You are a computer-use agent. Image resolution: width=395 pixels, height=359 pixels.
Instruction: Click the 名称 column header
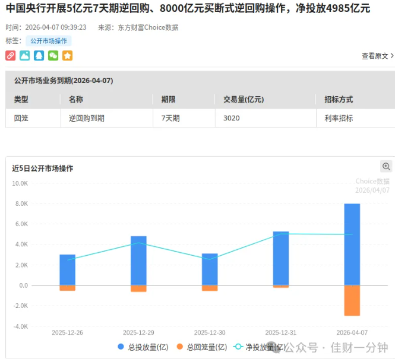[76, 99]
